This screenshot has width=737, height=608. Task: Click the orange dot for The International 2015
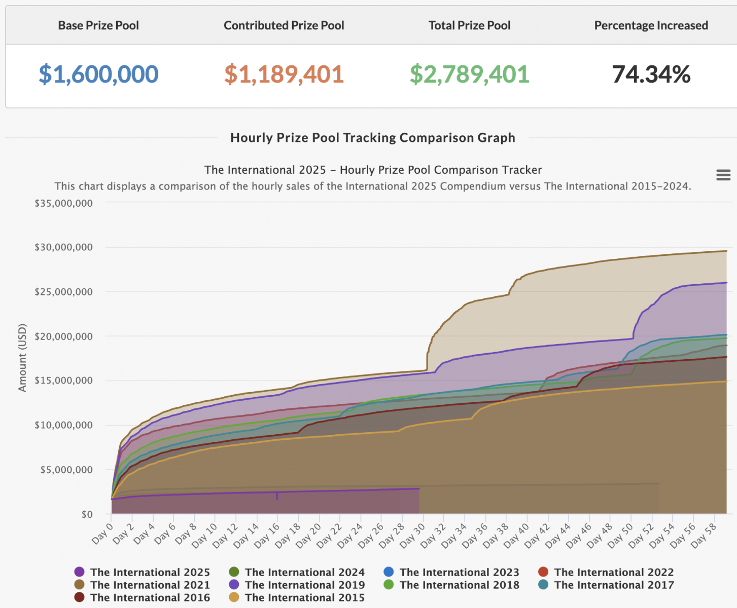234,597
